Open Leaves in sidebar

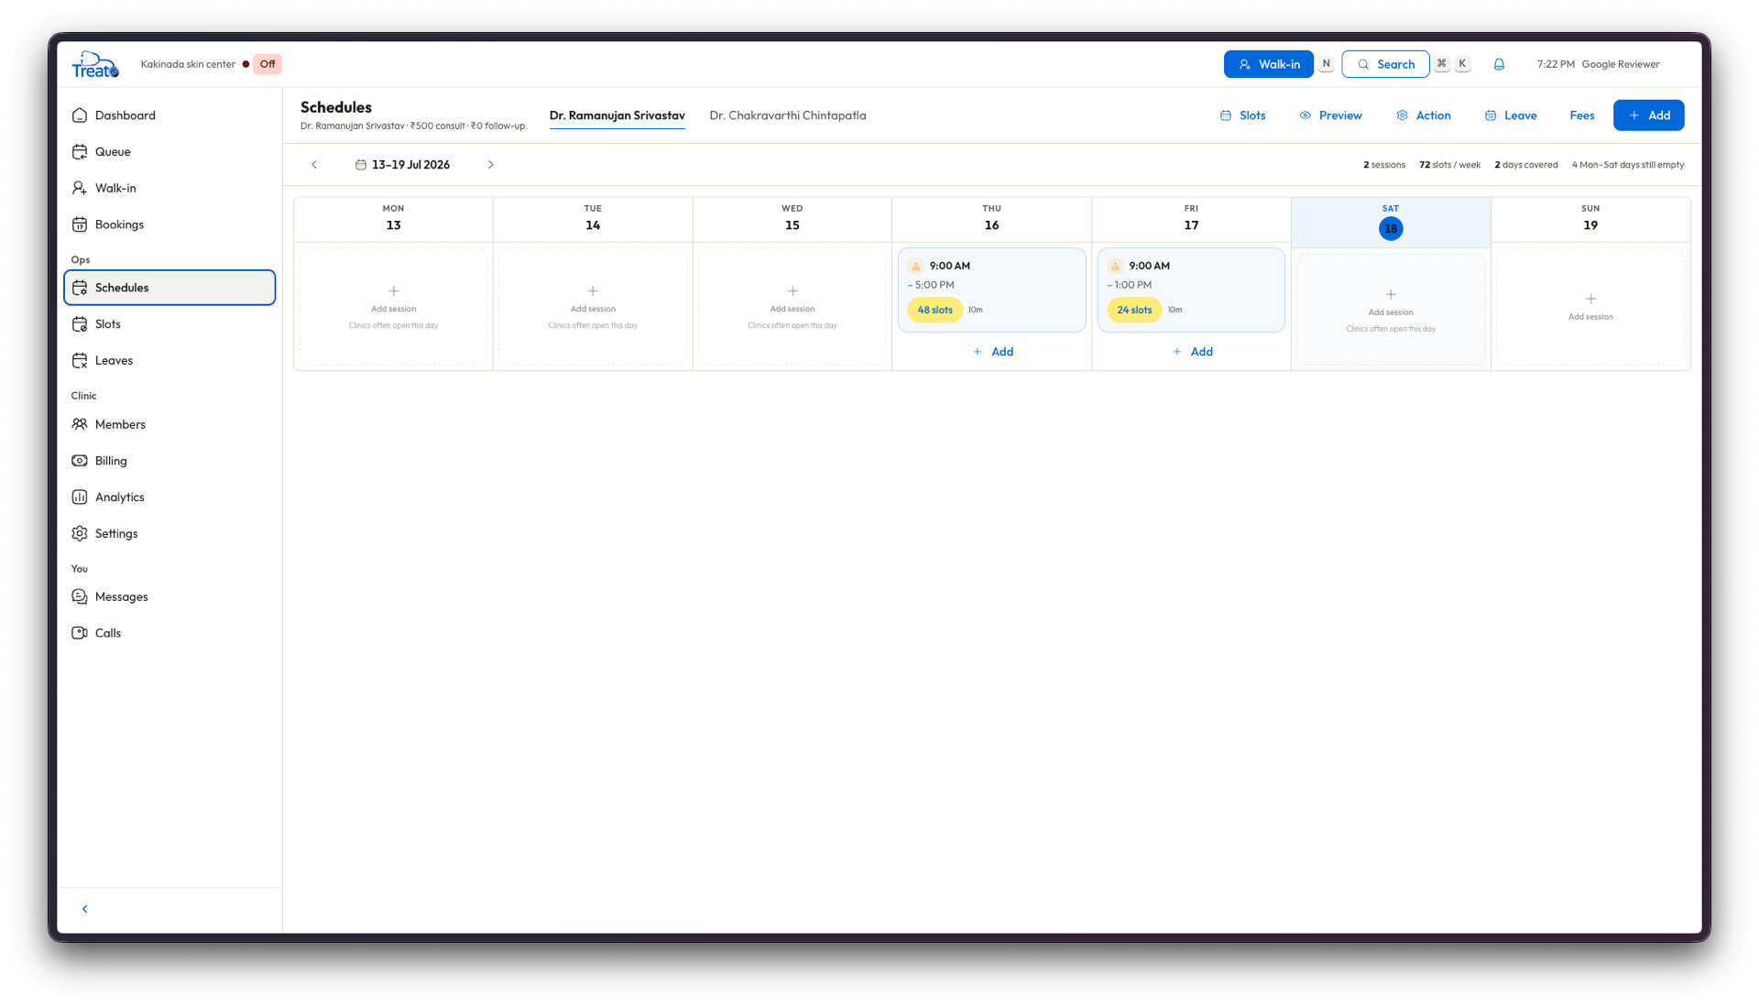pyautogui.click(x=169, y=360)
